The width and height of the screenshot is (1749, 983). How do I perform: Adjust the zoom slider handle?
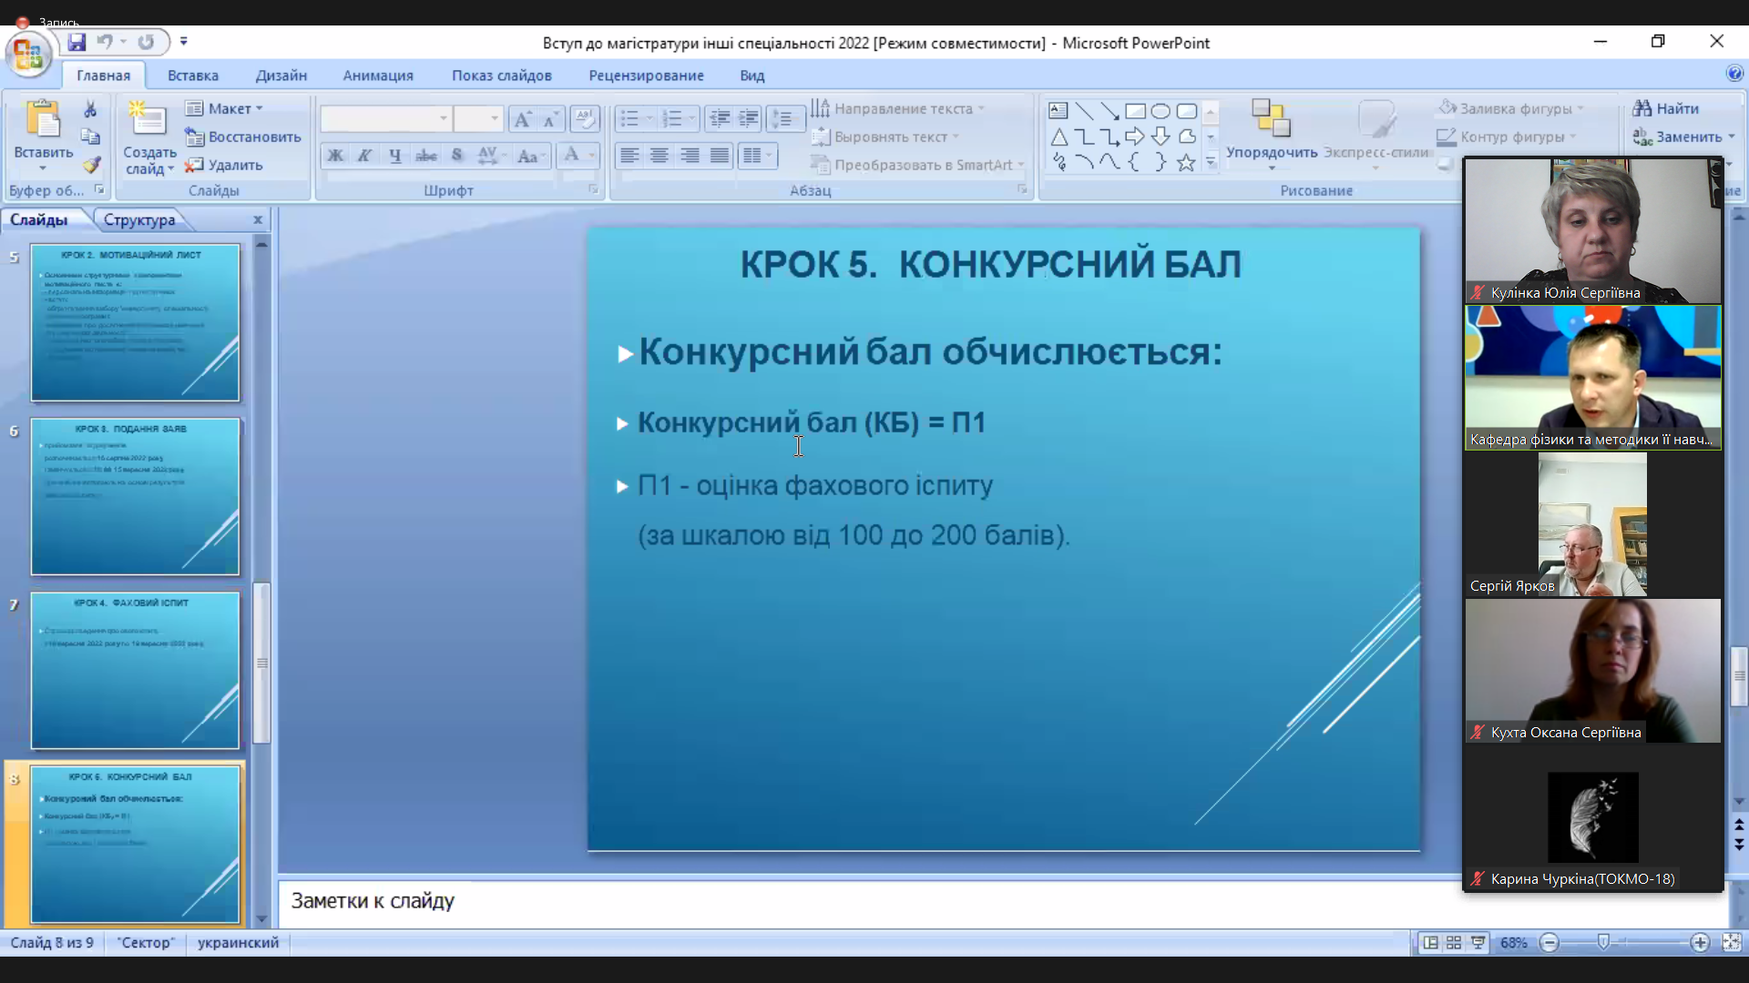(x=1603, y=943)
